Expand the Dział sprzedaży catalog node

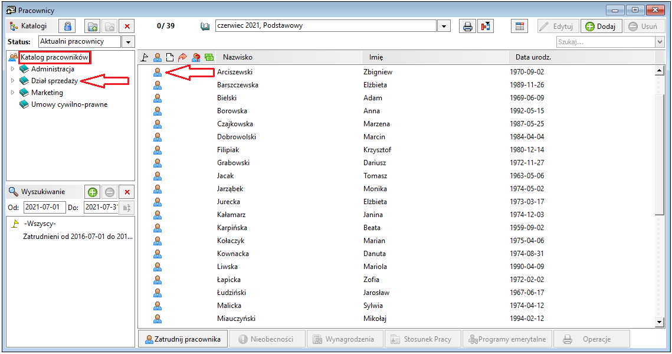pyautogui.click(x=12, y=81)
